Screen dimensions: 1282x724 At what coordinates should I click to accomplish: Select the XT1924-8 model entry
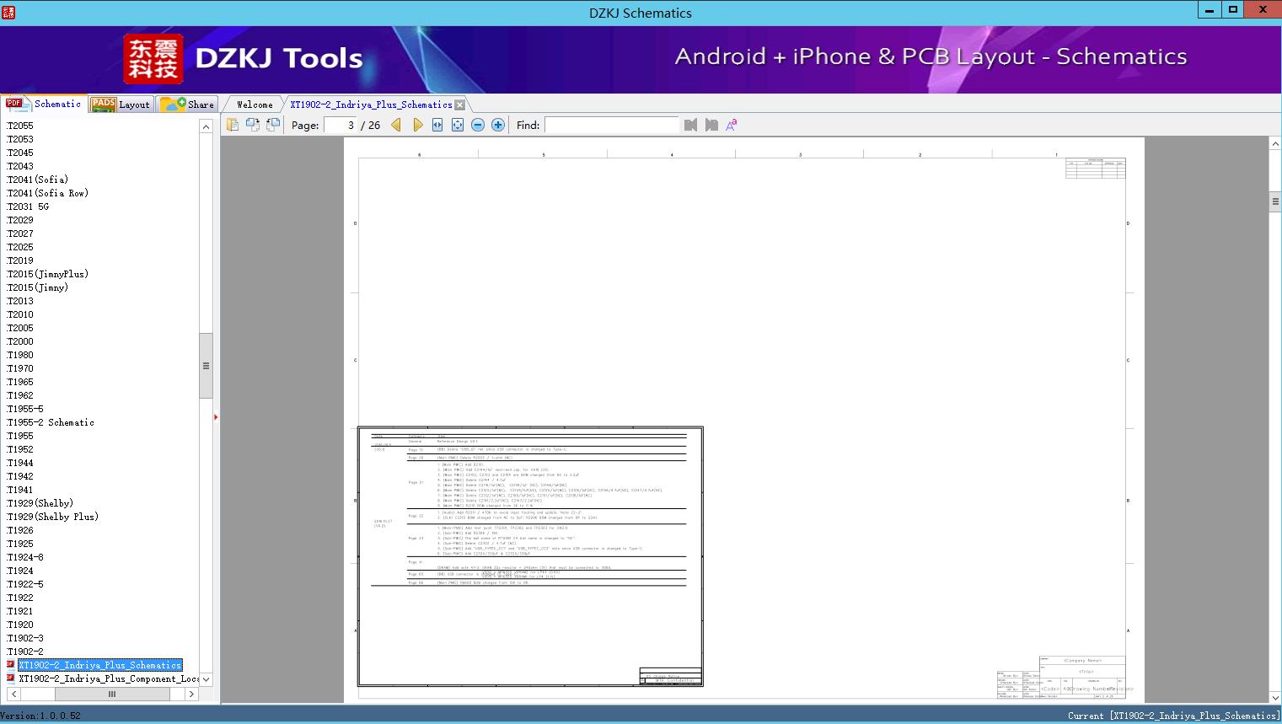click(25, 557)
